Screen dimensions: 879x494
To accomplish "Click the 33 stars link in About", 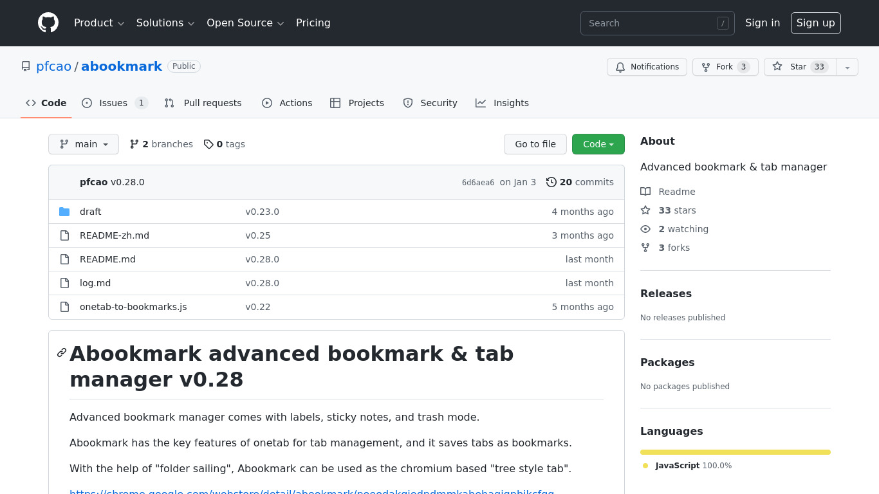I will (x=668, y=210).
